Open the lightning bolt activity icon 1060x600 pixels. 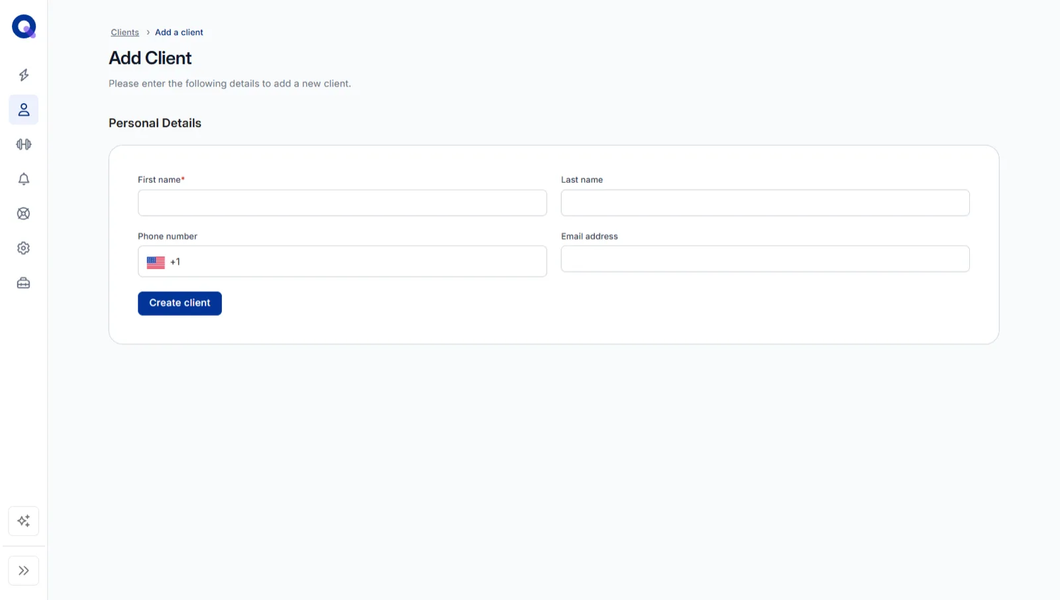pos(24,75)
